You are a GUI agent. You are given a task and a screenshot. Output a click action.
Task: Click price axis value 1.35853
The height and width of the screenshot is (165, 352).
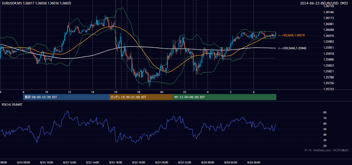click(329, 65)
